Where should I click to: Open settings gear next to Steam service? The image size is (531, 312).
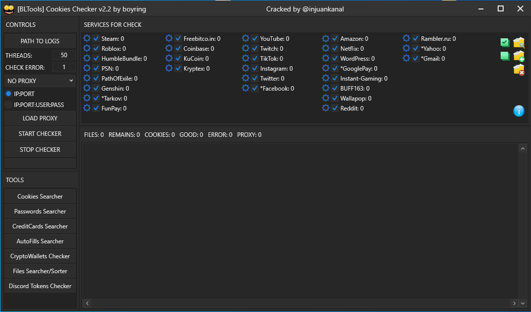click(x=87, y=38)
